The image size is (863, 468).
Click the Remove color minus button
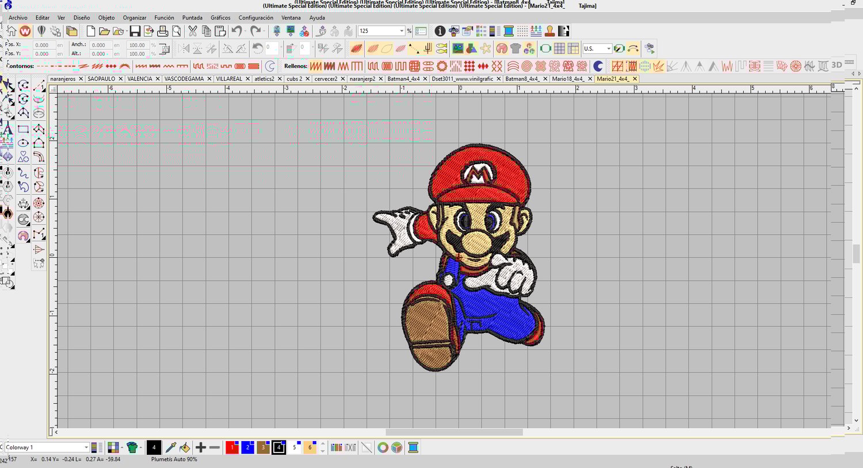(x=215, y=447)
